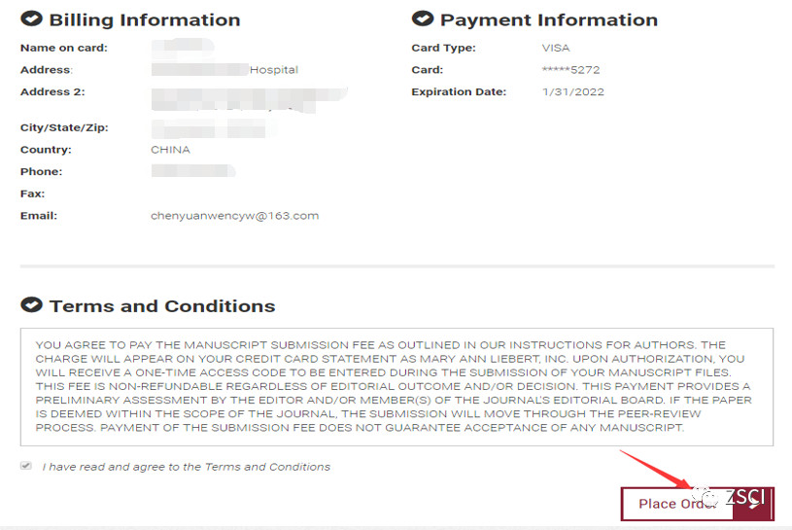Screen dimensions: 792x530
Task: Click the expiration date 1/31/2022
Action: point(572,92)
